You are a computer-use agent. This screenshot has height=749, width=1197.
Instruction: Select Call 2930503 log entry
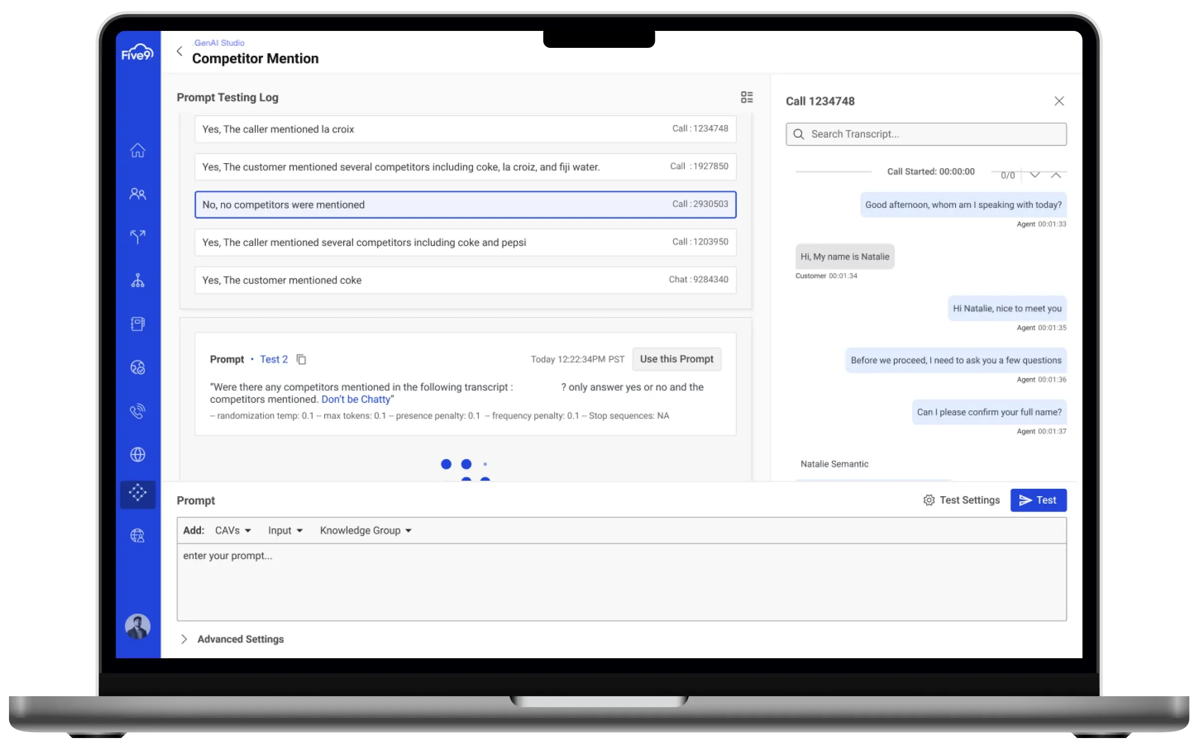465,203
